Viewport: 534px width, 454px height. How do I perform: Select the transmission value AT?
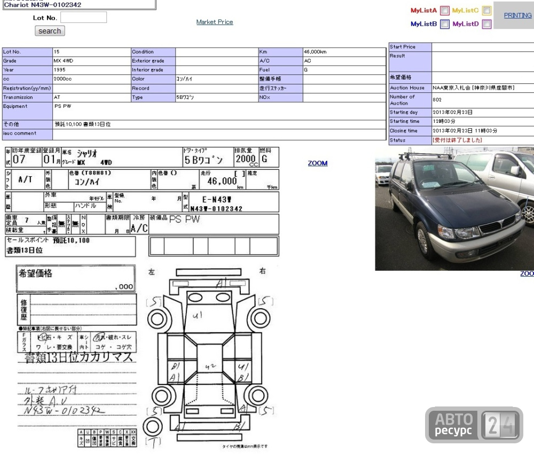[57, 97]
